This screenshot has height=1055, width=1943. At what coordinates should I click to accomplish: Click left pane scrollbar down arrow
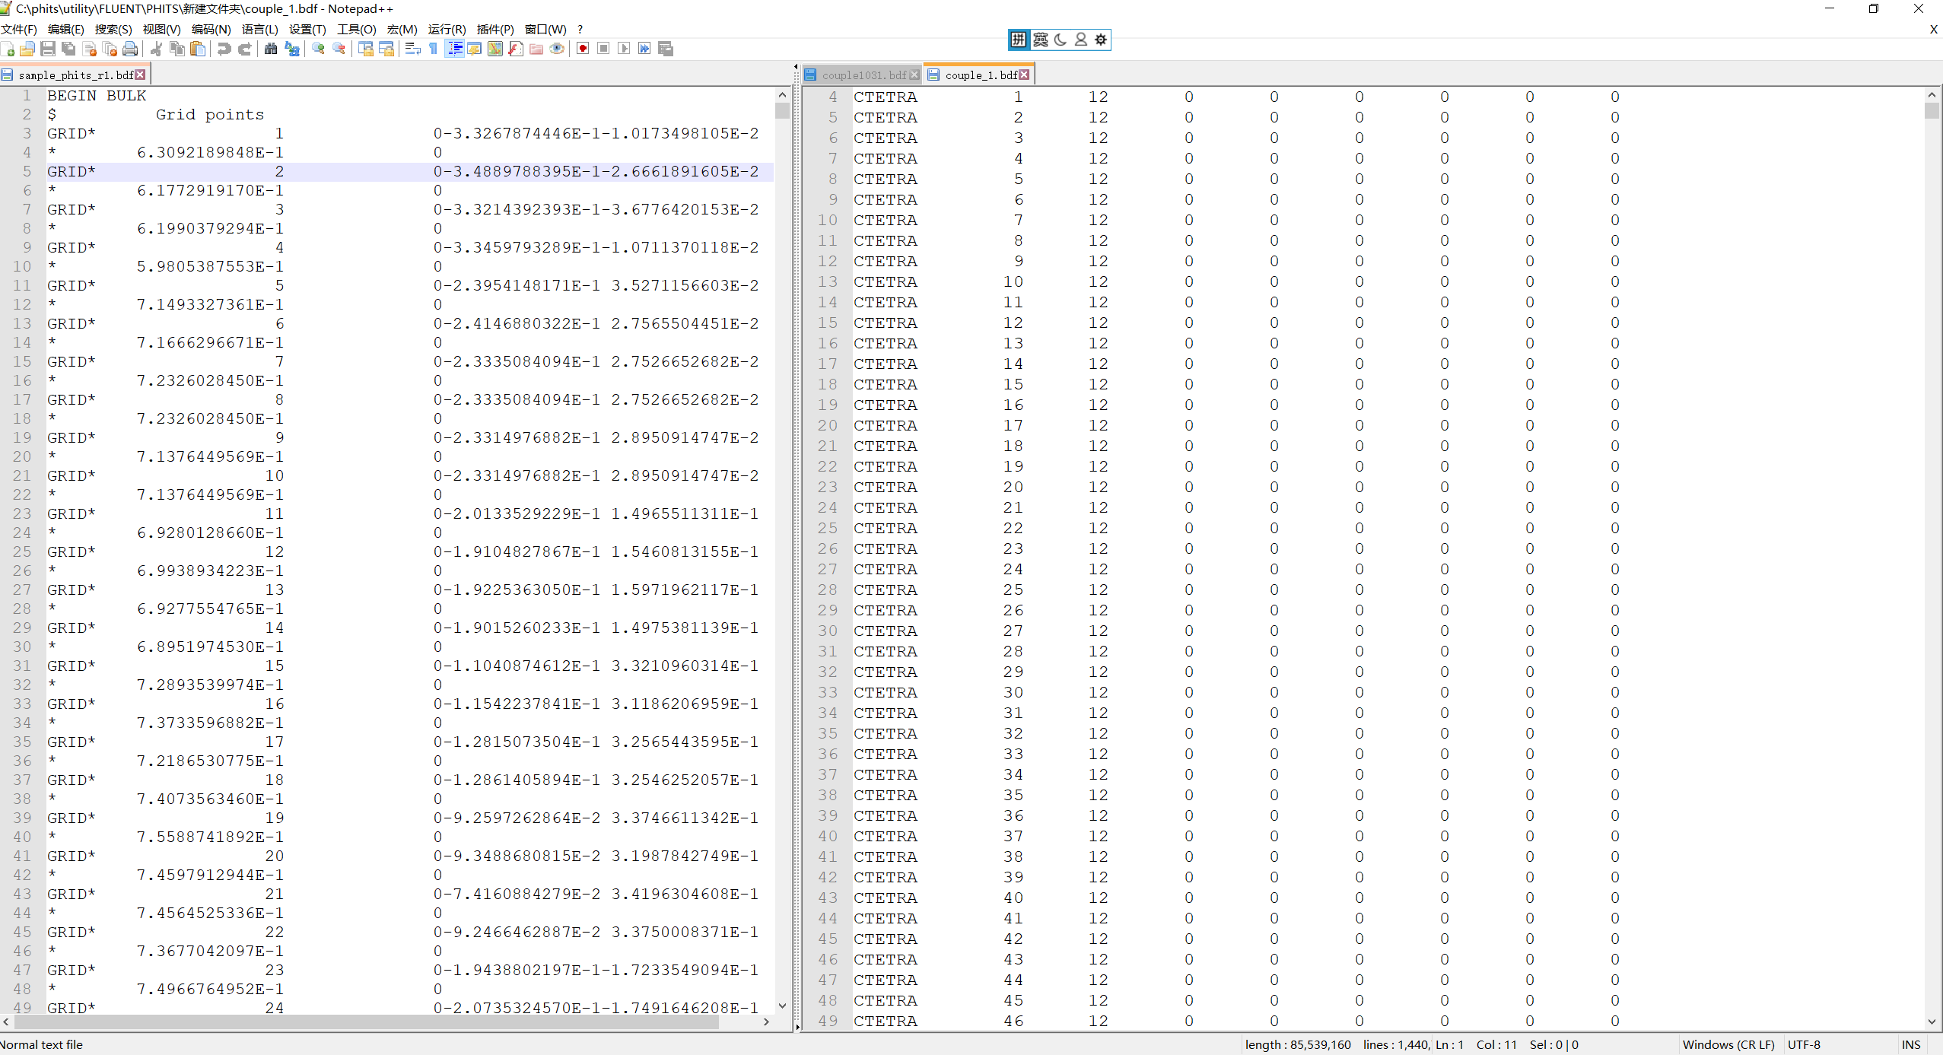click(782, 1006)
